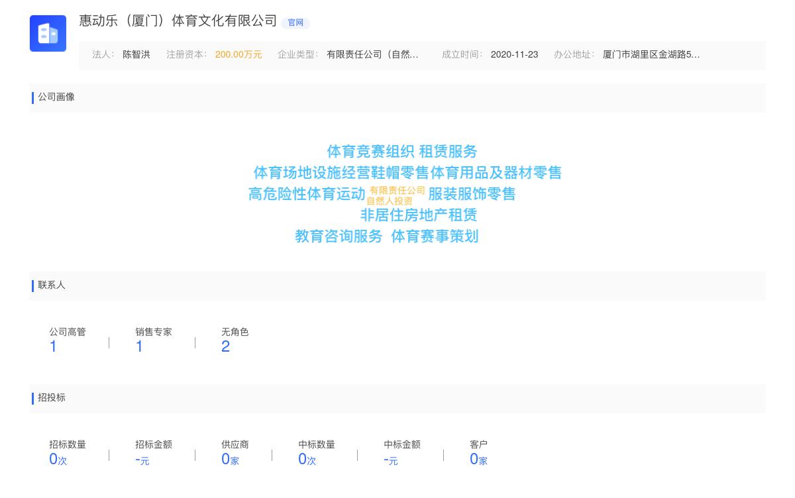Click the 教育咨询服务 tag
The width and height of the screenshot is (795, 498).
pos(339,236)
